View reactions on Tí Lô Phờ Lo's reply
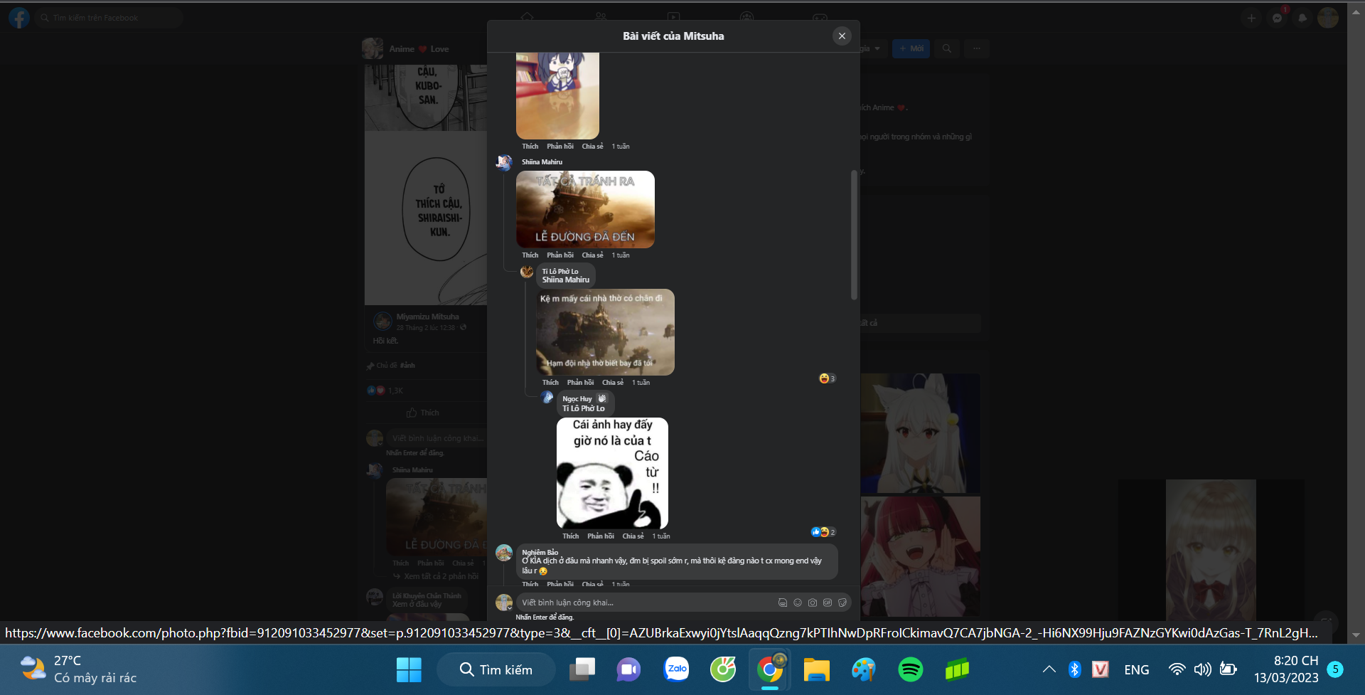 (x=827, y=378)
